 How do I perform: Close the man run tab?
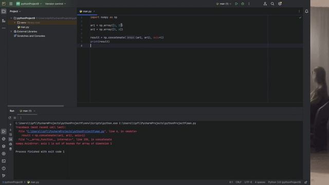tap(34, 111)
